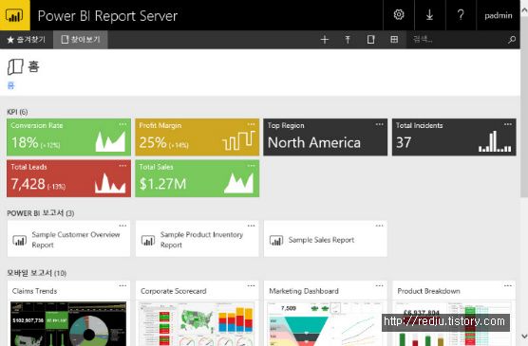Screen dimensions: 528x346
Task: Click the KPI (6) section header
Action: (x=17, y=112)
